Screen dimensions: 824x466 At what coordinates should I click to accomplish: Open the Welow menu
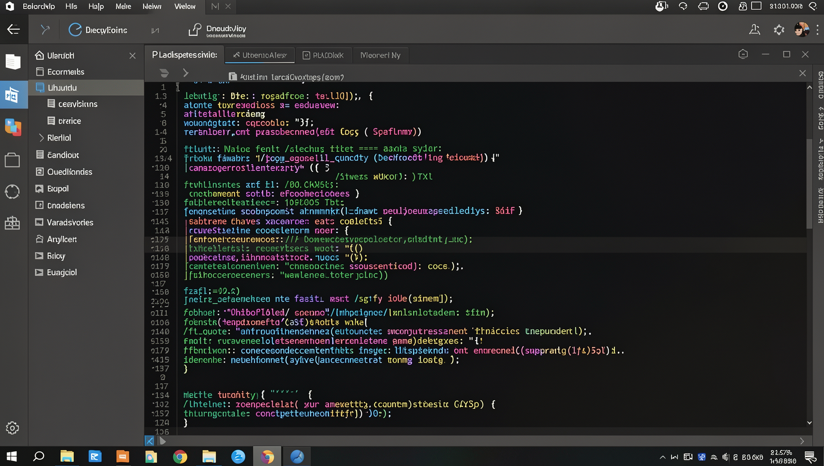185,6
